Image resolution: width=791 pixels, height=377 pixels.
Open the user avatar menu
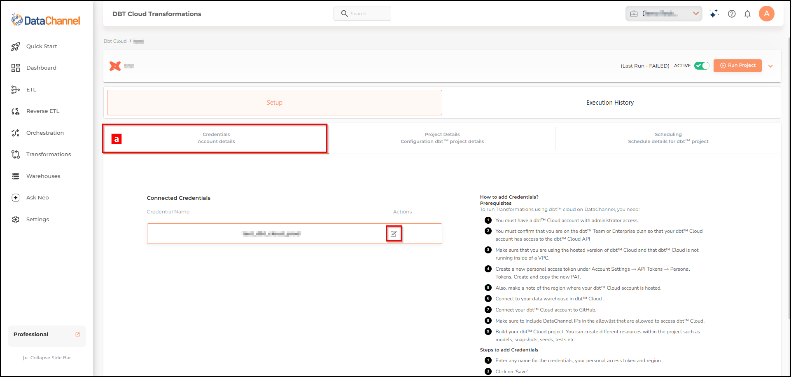[767, 14]
